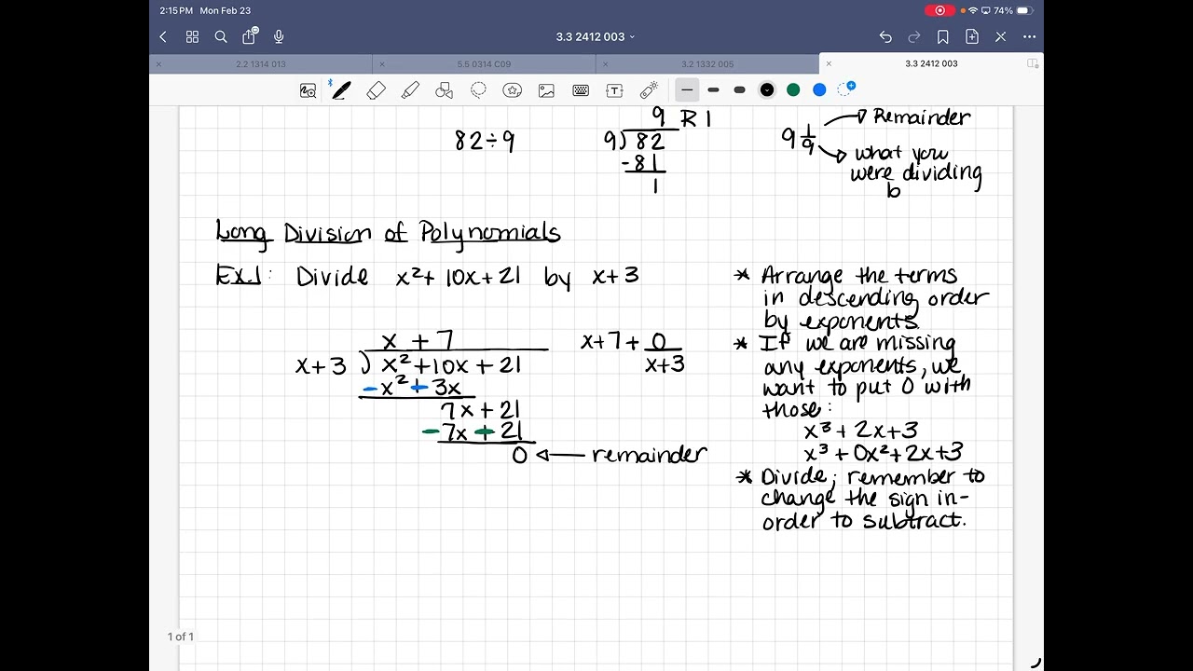Open split view icon beside the tabs
Image resolution: width=1193 pixels, height=671 pixels.
coord(1033,63)
